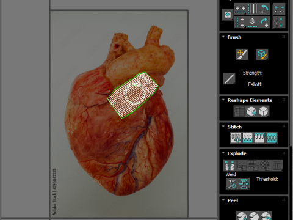Click Stitch to Average icon
This screenshot has height=220, width=293.
click(248, 137)
